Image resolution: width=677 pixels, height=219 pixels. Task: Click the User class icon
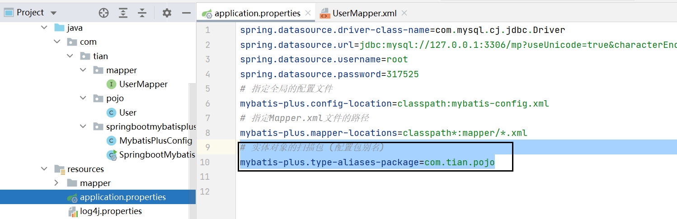[x=111, y=112]
